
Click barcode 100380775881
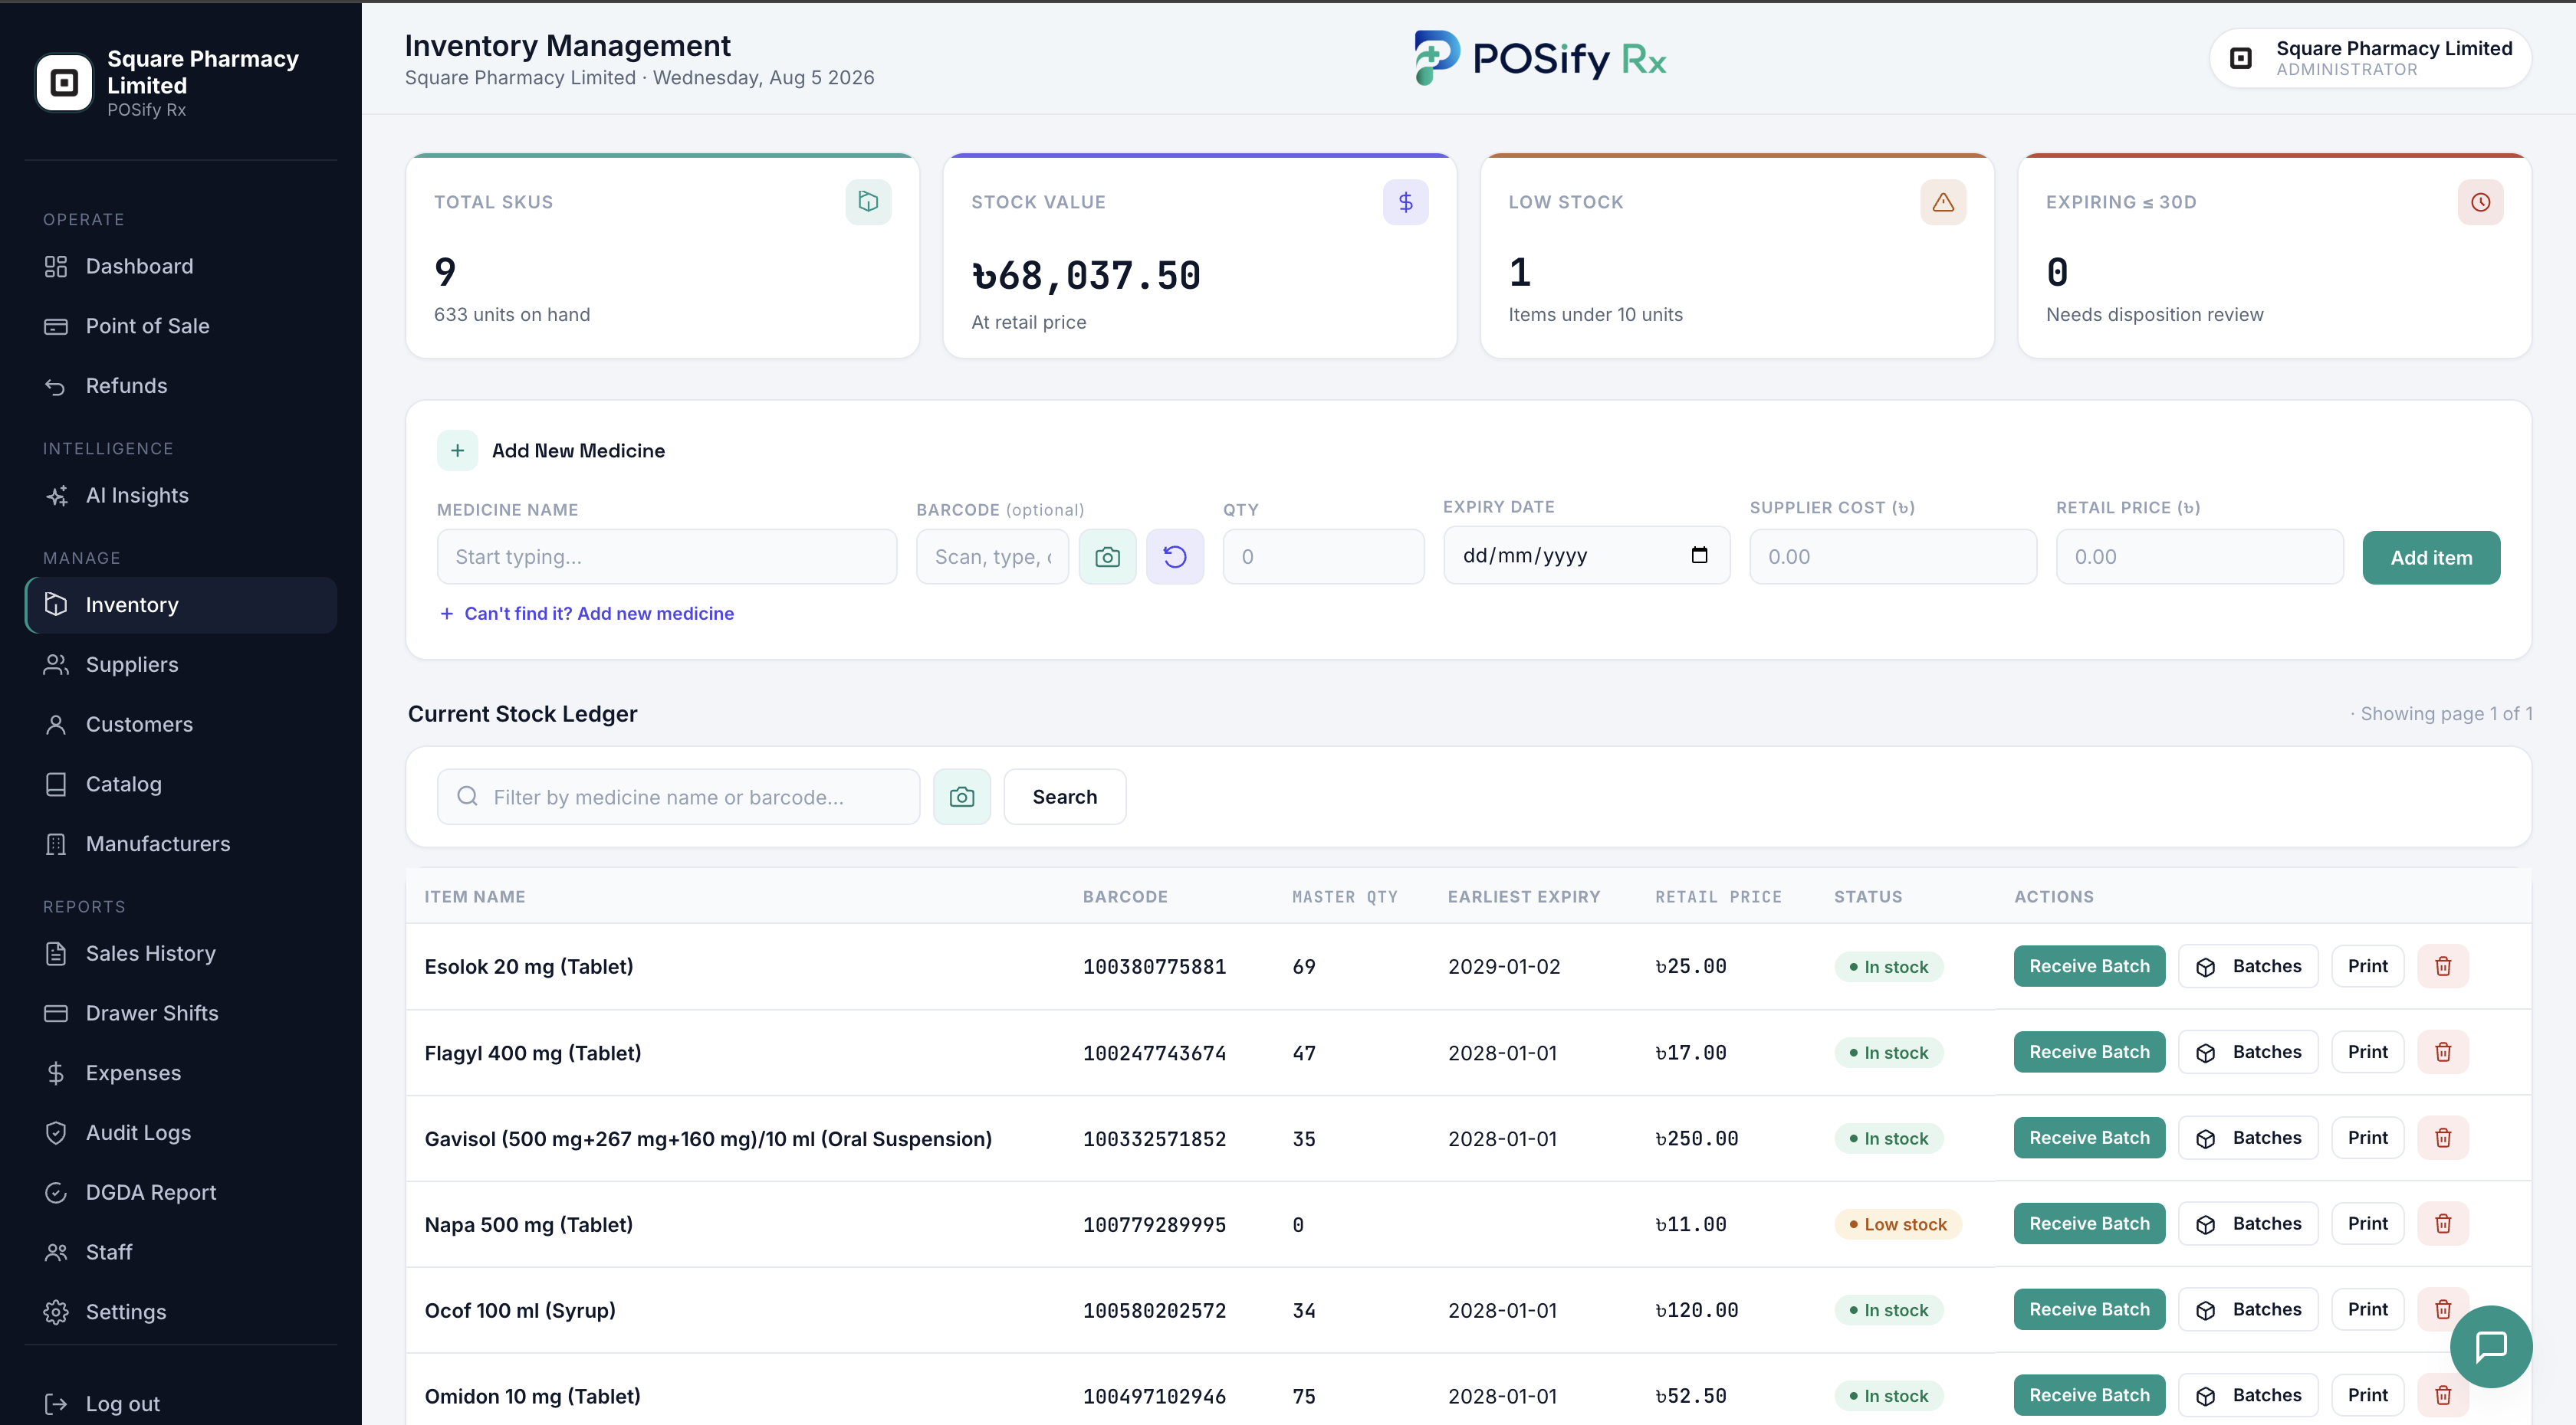1154,966
